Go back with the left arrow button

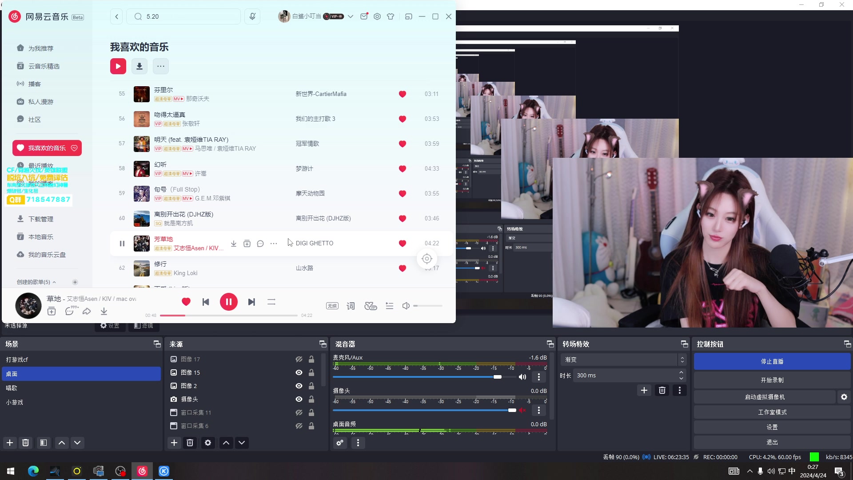116,16
